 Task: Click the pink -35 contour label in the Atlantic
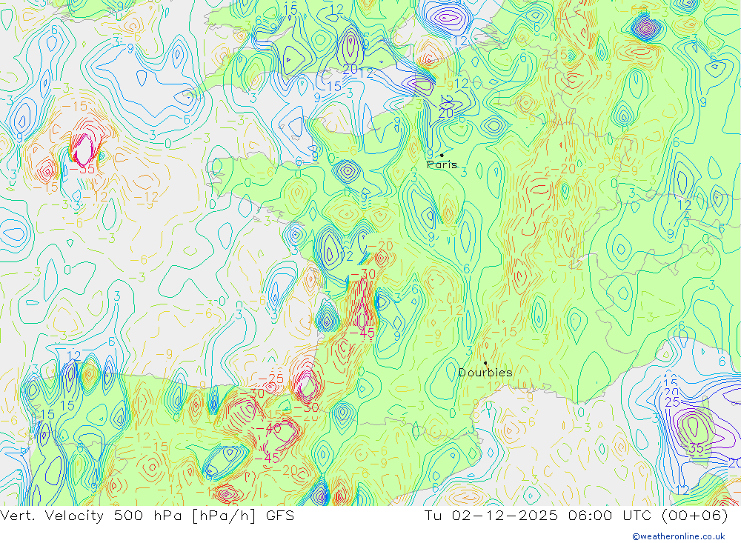click(x=82, y=169)
